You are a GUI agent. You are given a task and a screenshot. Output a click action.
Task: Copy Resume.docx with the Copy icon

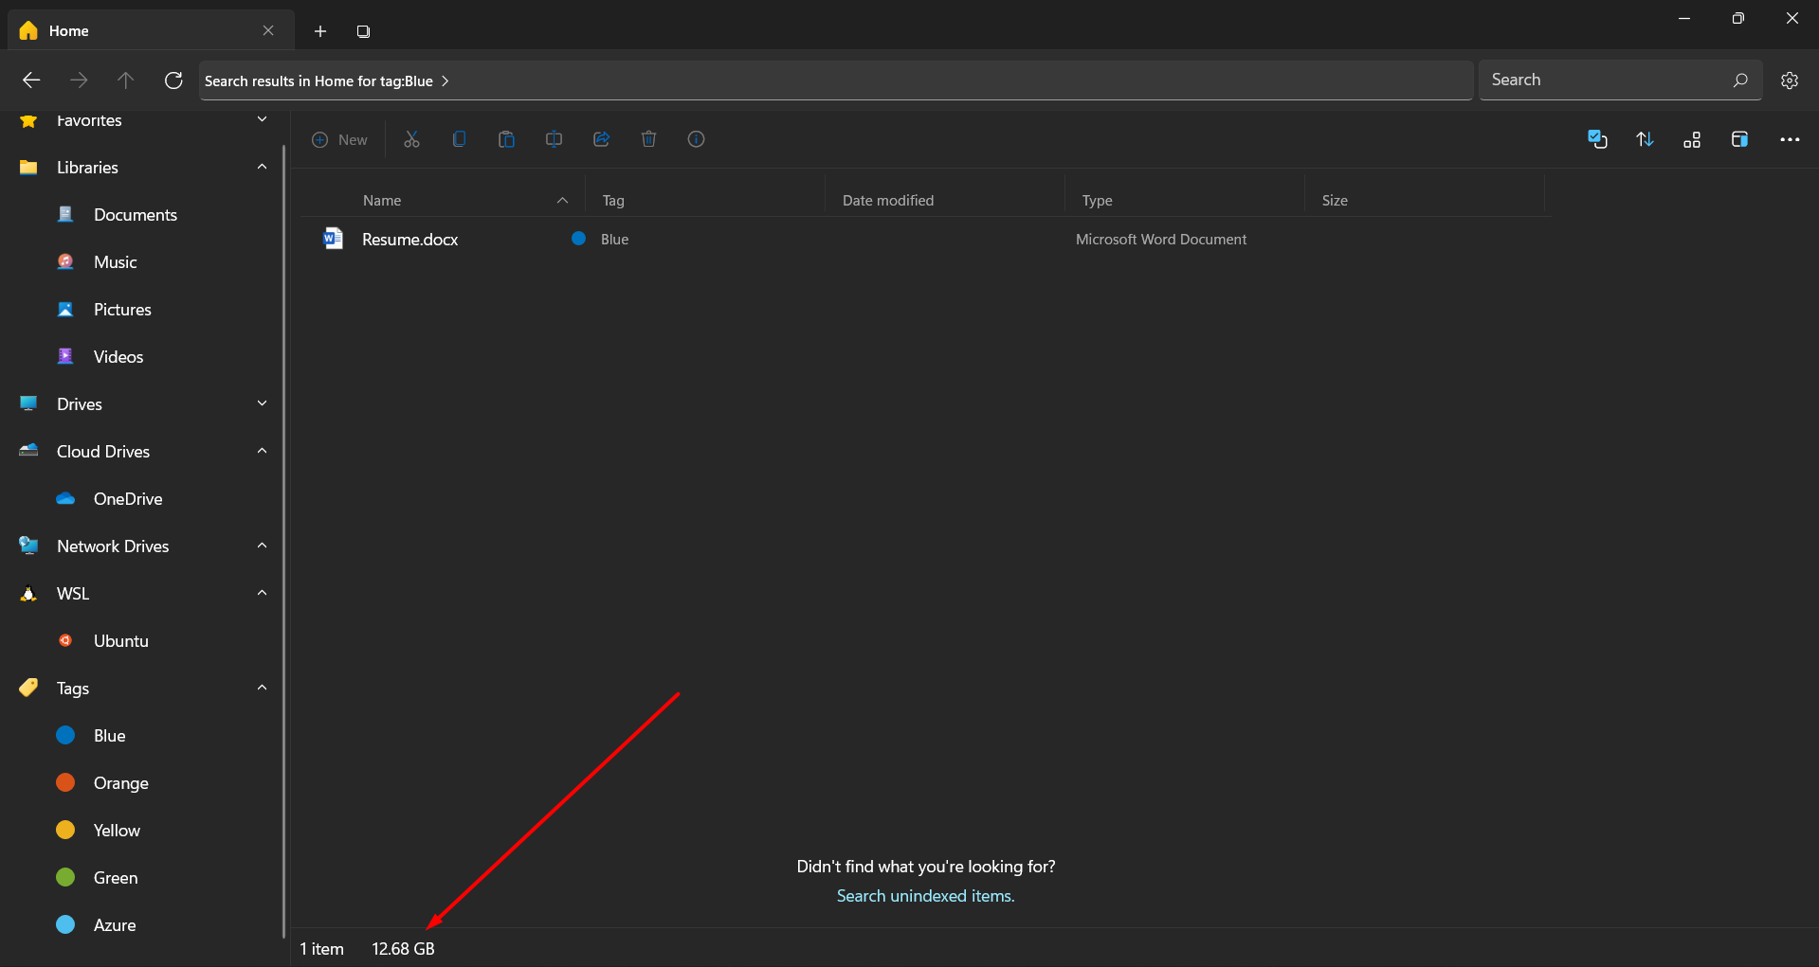click(459, 139)
